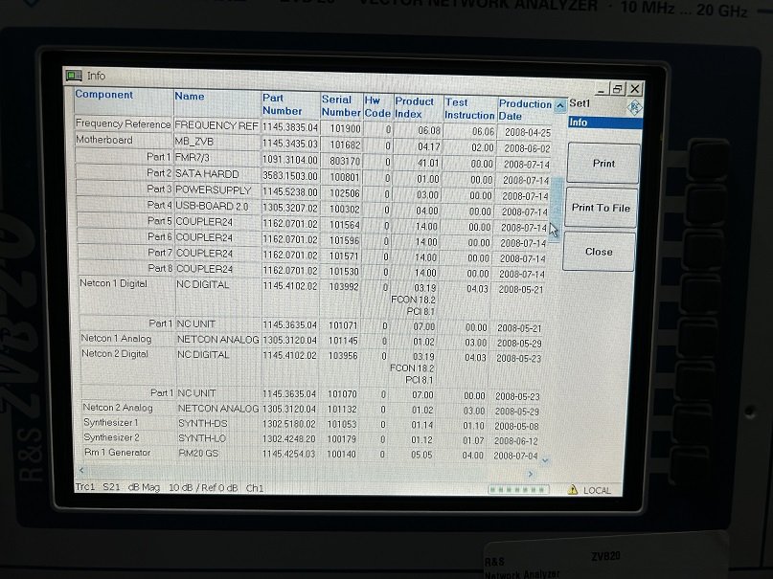Screen dimensions: 773x579
Task: Minimize the Info window
Action: coord(601,89)
